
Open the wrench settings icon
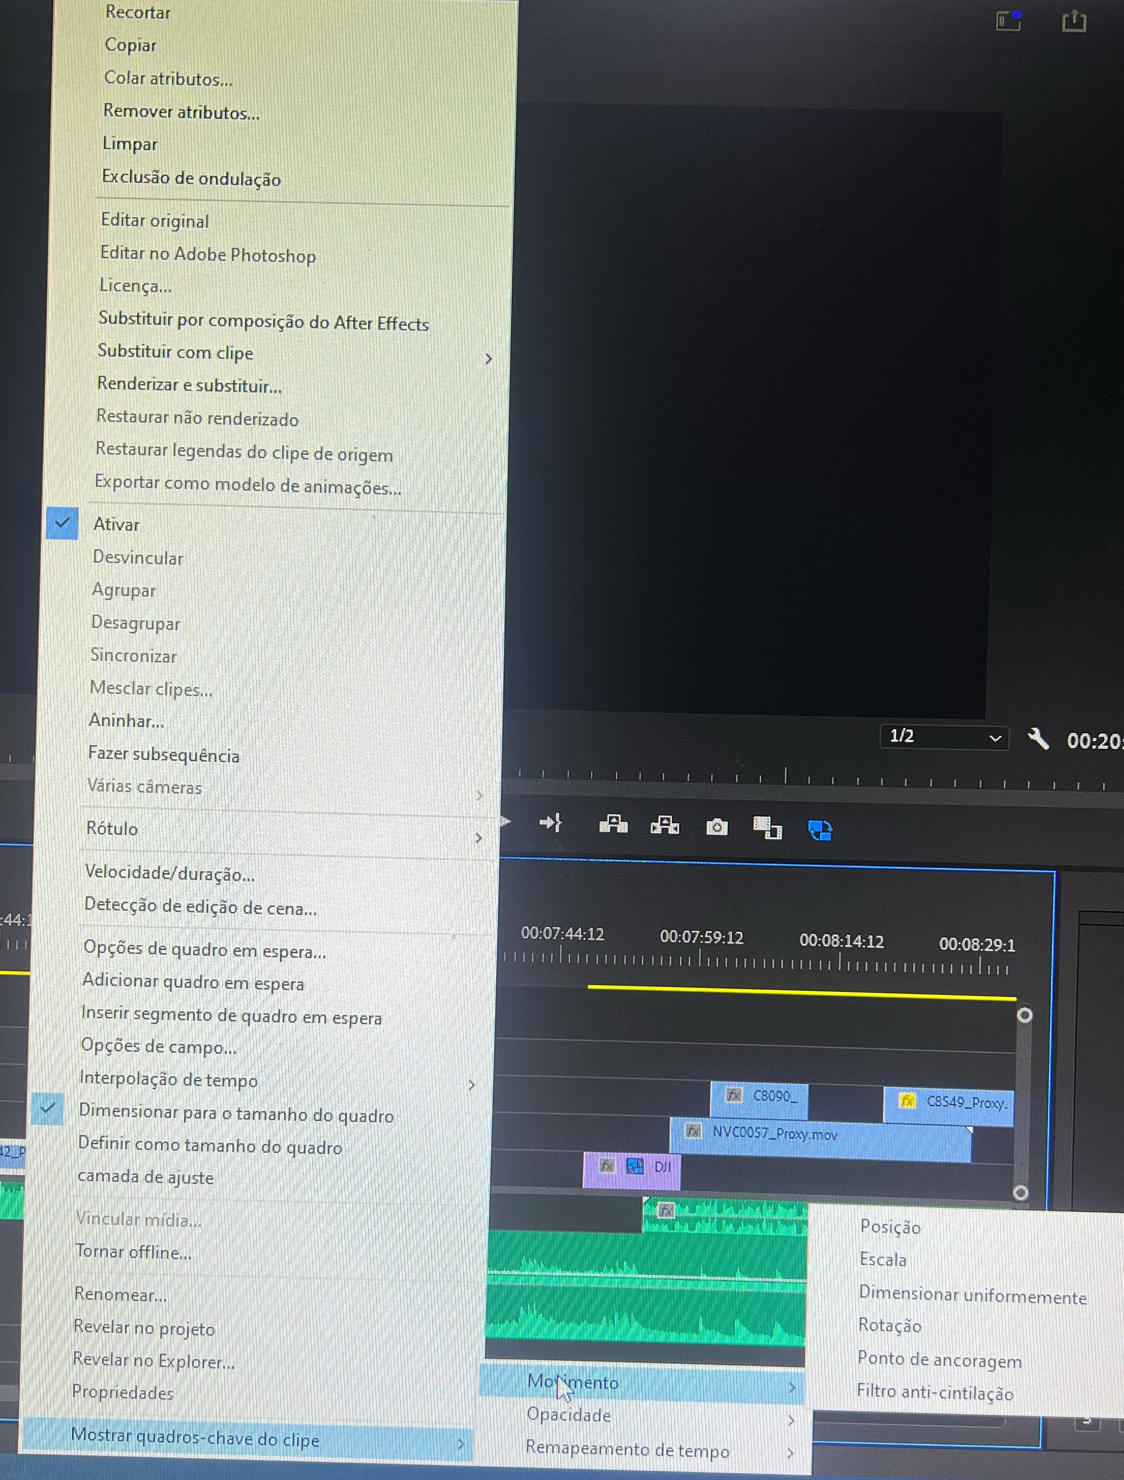(1038, 739)
